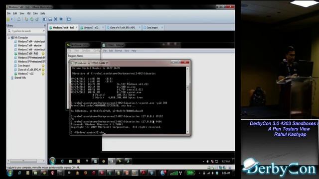Click the send Ctrl+Alt+Del toolbar icon

[x=18, y=19]
